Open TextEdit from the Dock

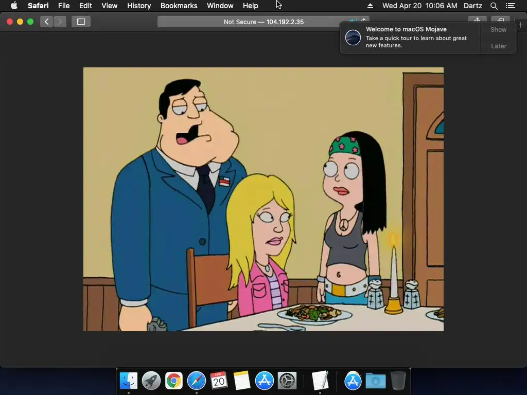[320, 381]
